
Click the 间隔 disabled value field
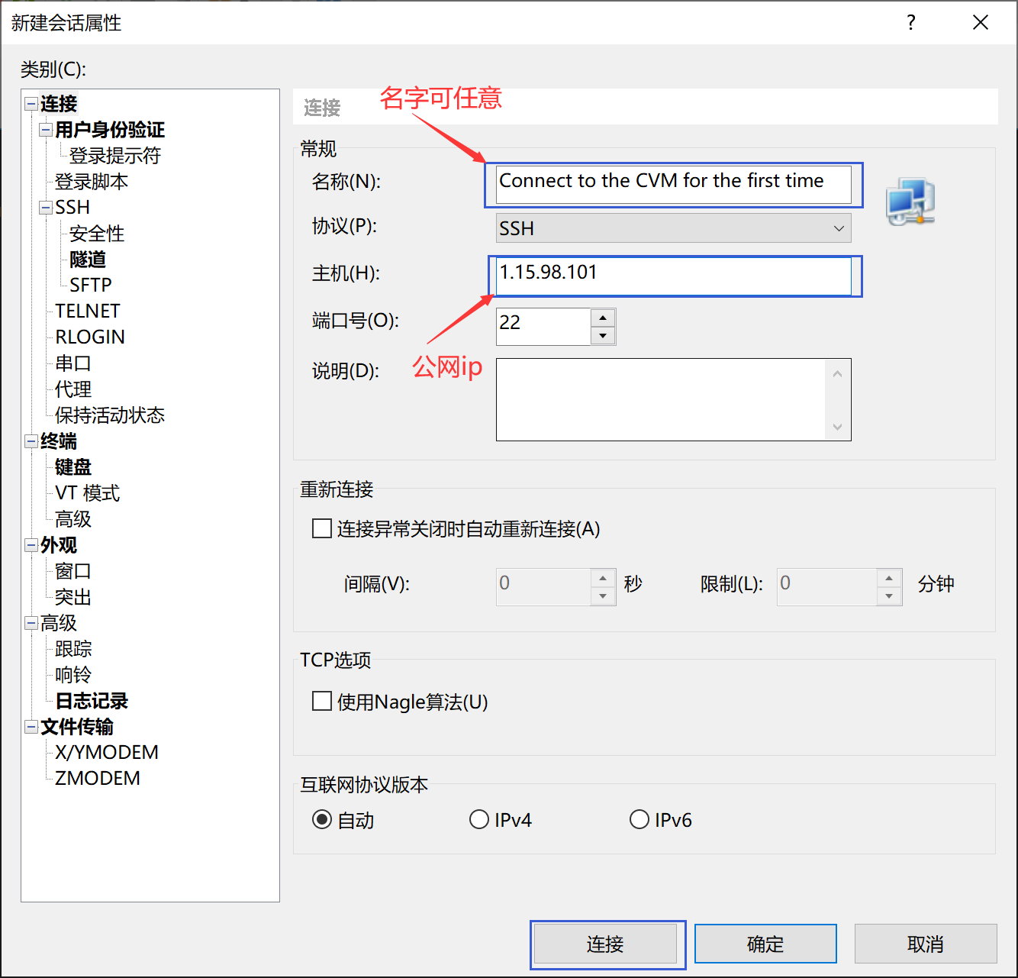click(543, 587)
